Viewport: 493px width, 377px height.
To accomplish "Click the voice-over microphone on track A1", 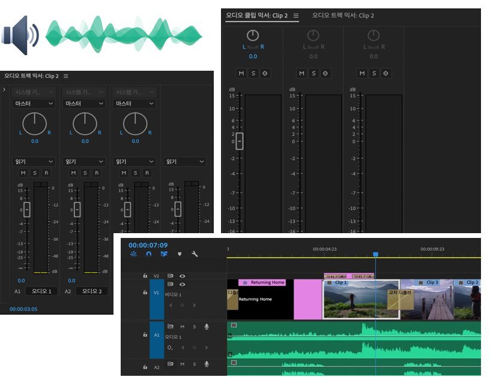I will pos(207,327).
